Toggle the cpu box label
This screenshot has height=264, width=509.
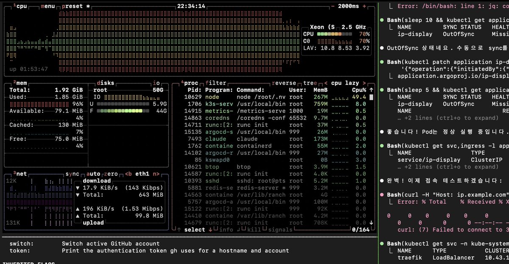coord(20,6)
